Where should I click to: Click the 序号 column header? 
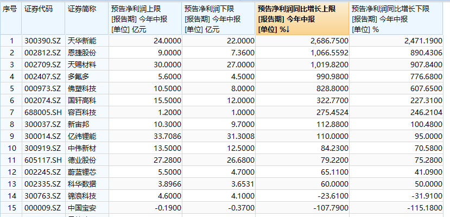click(11, 18)
